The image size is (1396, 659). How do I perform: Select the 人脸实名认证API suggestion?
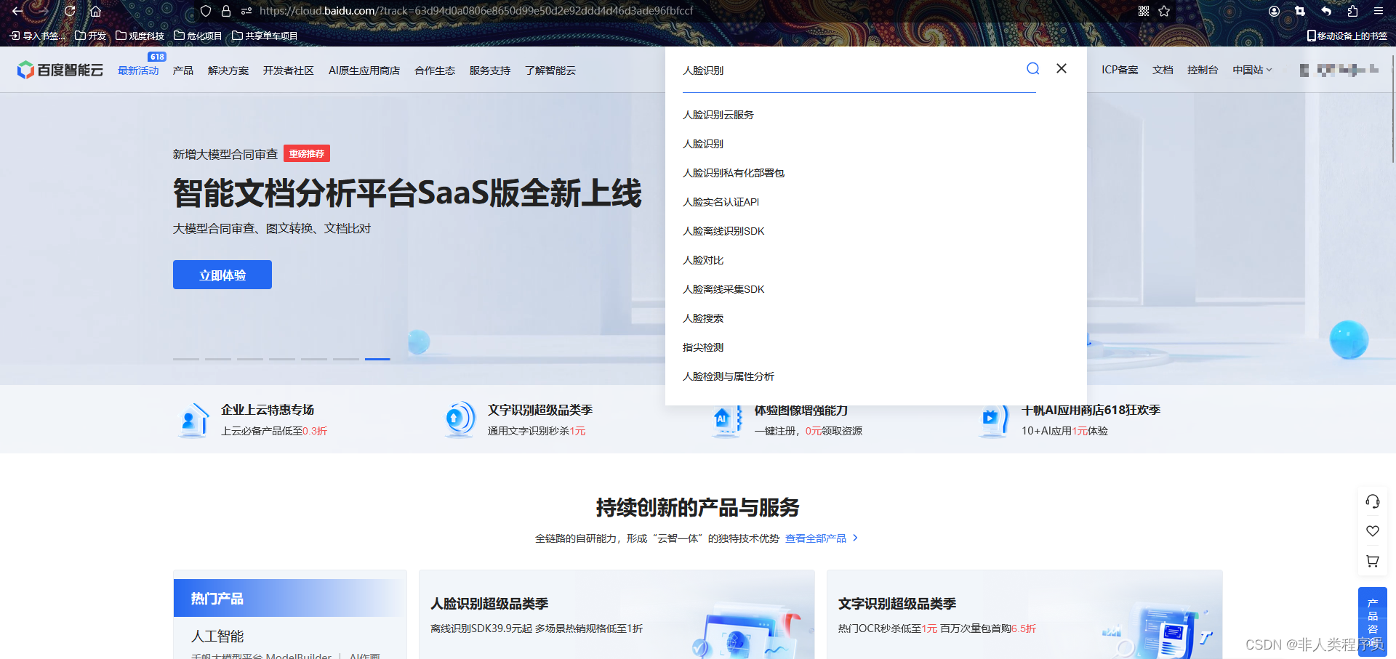click(721, 202)
